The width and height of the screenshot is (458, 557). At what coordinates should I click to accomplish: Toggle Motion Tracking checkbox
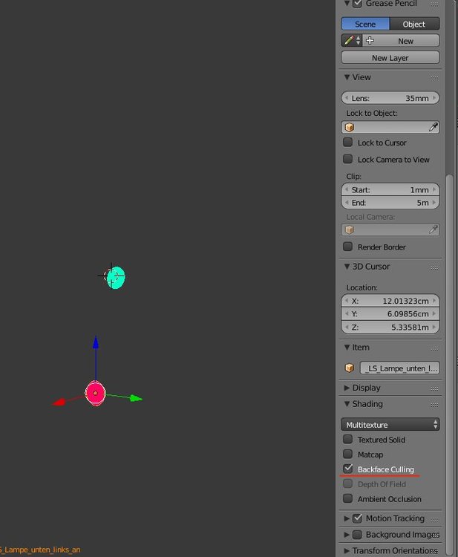[x=357, y=518]
